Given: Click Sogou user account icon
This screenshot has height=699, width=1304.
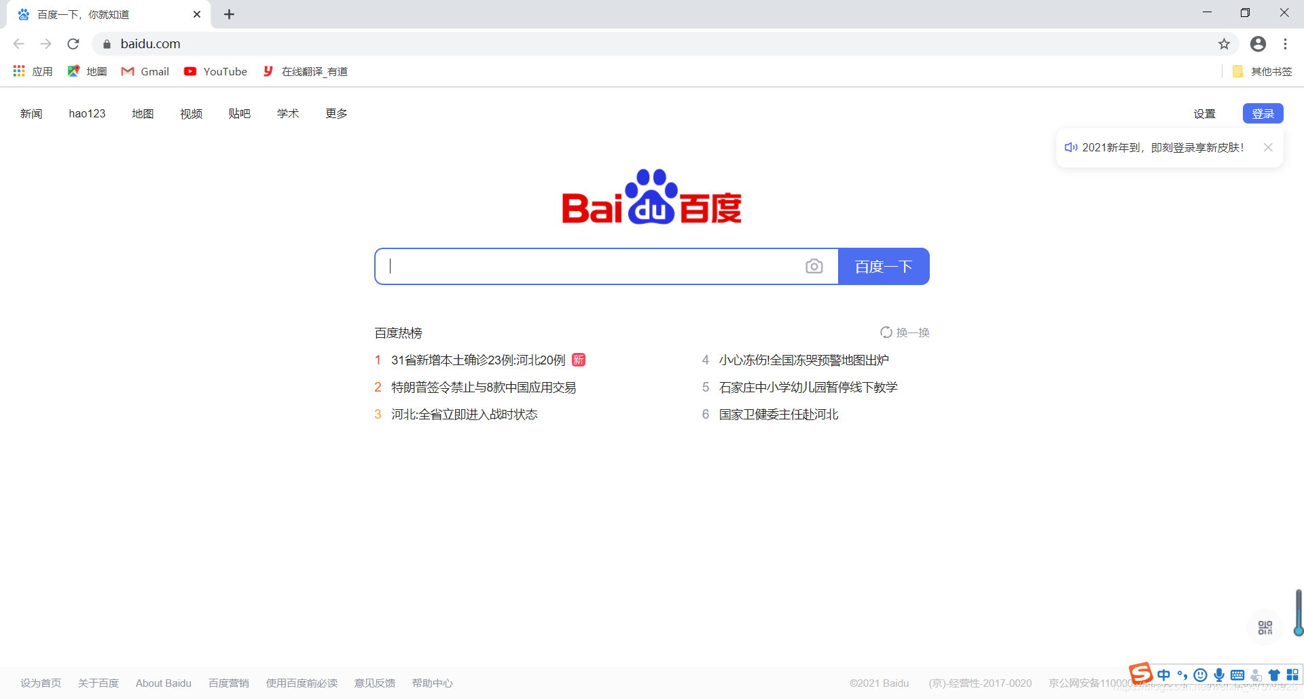Looking at the screenshot, I should tap(1256, 675).
